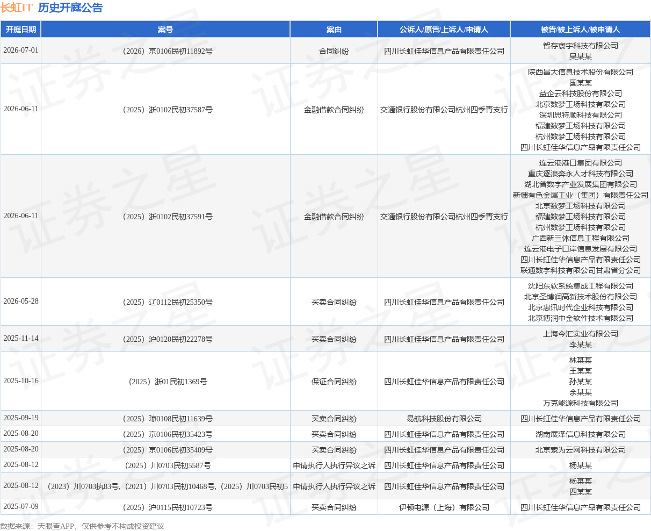The height and width of the screenshot is (531, 651).
Task: Click the 数据来源 天眼查APP footer note
Action: [x=82, y=526]
